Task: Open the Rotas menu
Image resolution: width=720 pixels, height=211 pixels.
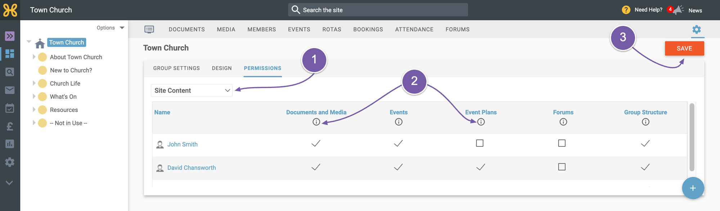Action: click(x=332, y=30)
